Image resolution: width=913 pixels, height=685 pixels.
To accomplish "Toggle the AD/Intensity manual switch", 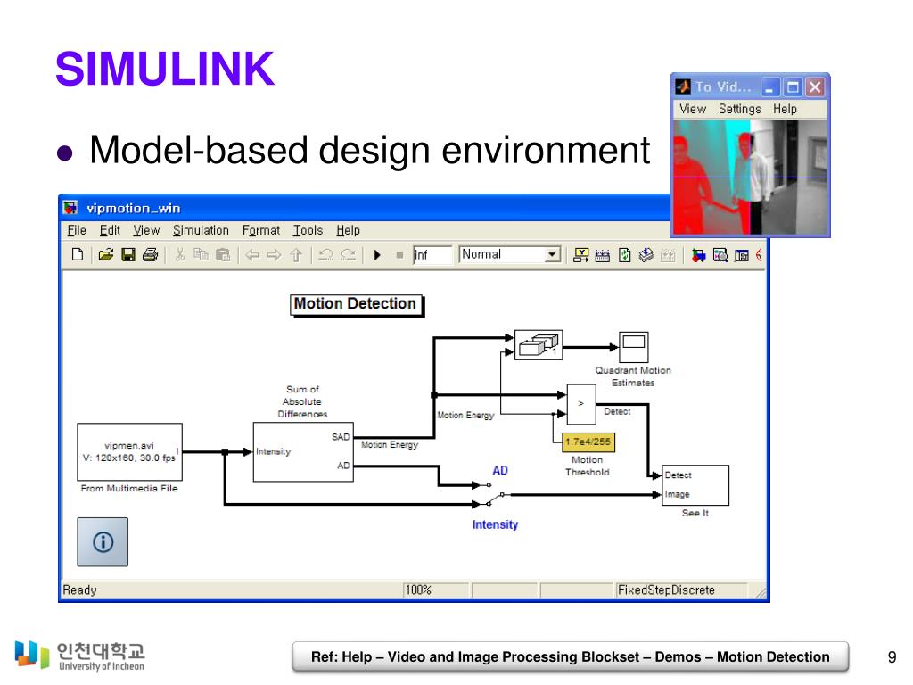I will (494, 494).
